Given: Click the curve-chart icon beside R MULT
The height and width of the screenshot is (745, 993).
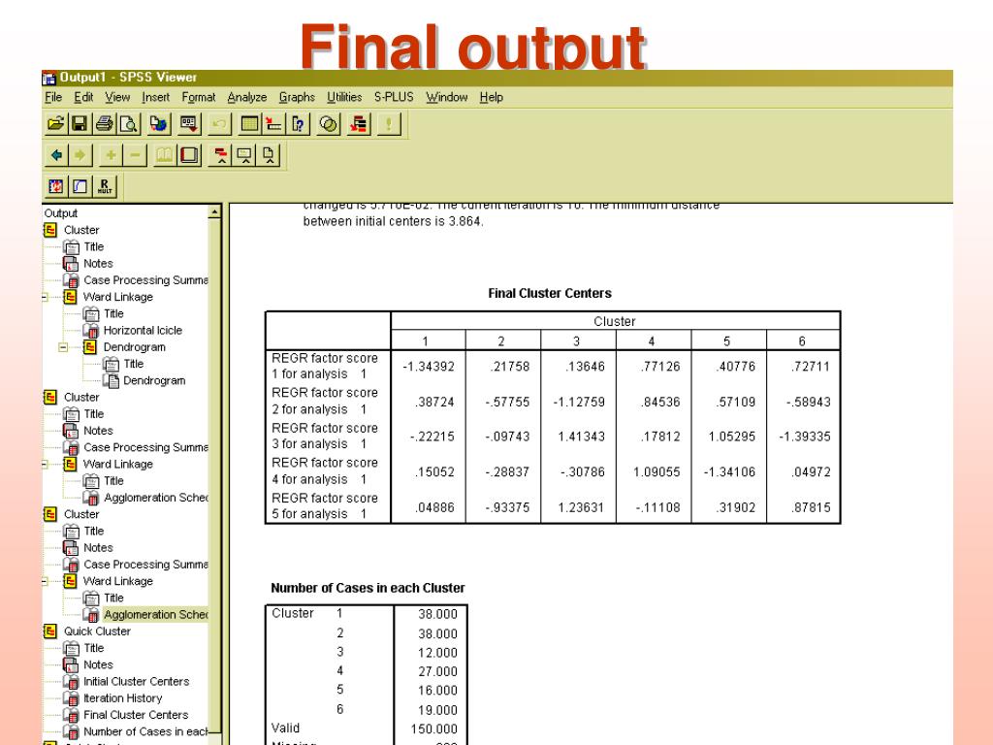Looking at the screenshot, I should click(x=80, y=186).
